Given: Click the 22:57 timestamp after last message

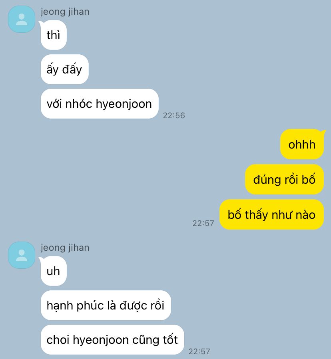Looking at the screenshot, I should (199, 351).
